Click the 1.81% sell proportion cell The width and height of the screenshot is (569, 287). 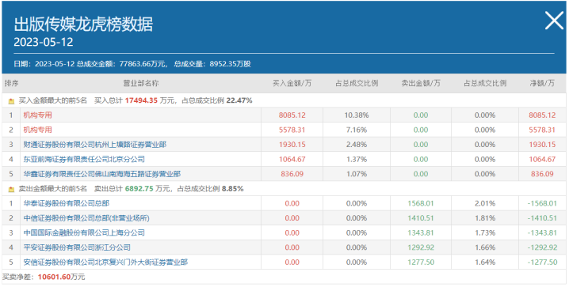pos(485,218)
